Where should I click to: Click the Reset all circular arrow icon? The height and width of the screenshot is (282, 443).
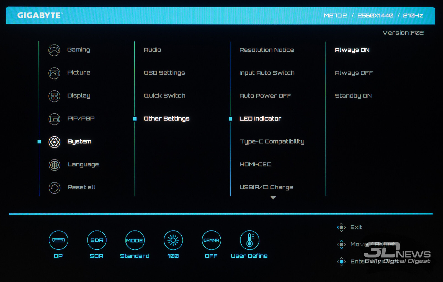pos(54,188)
